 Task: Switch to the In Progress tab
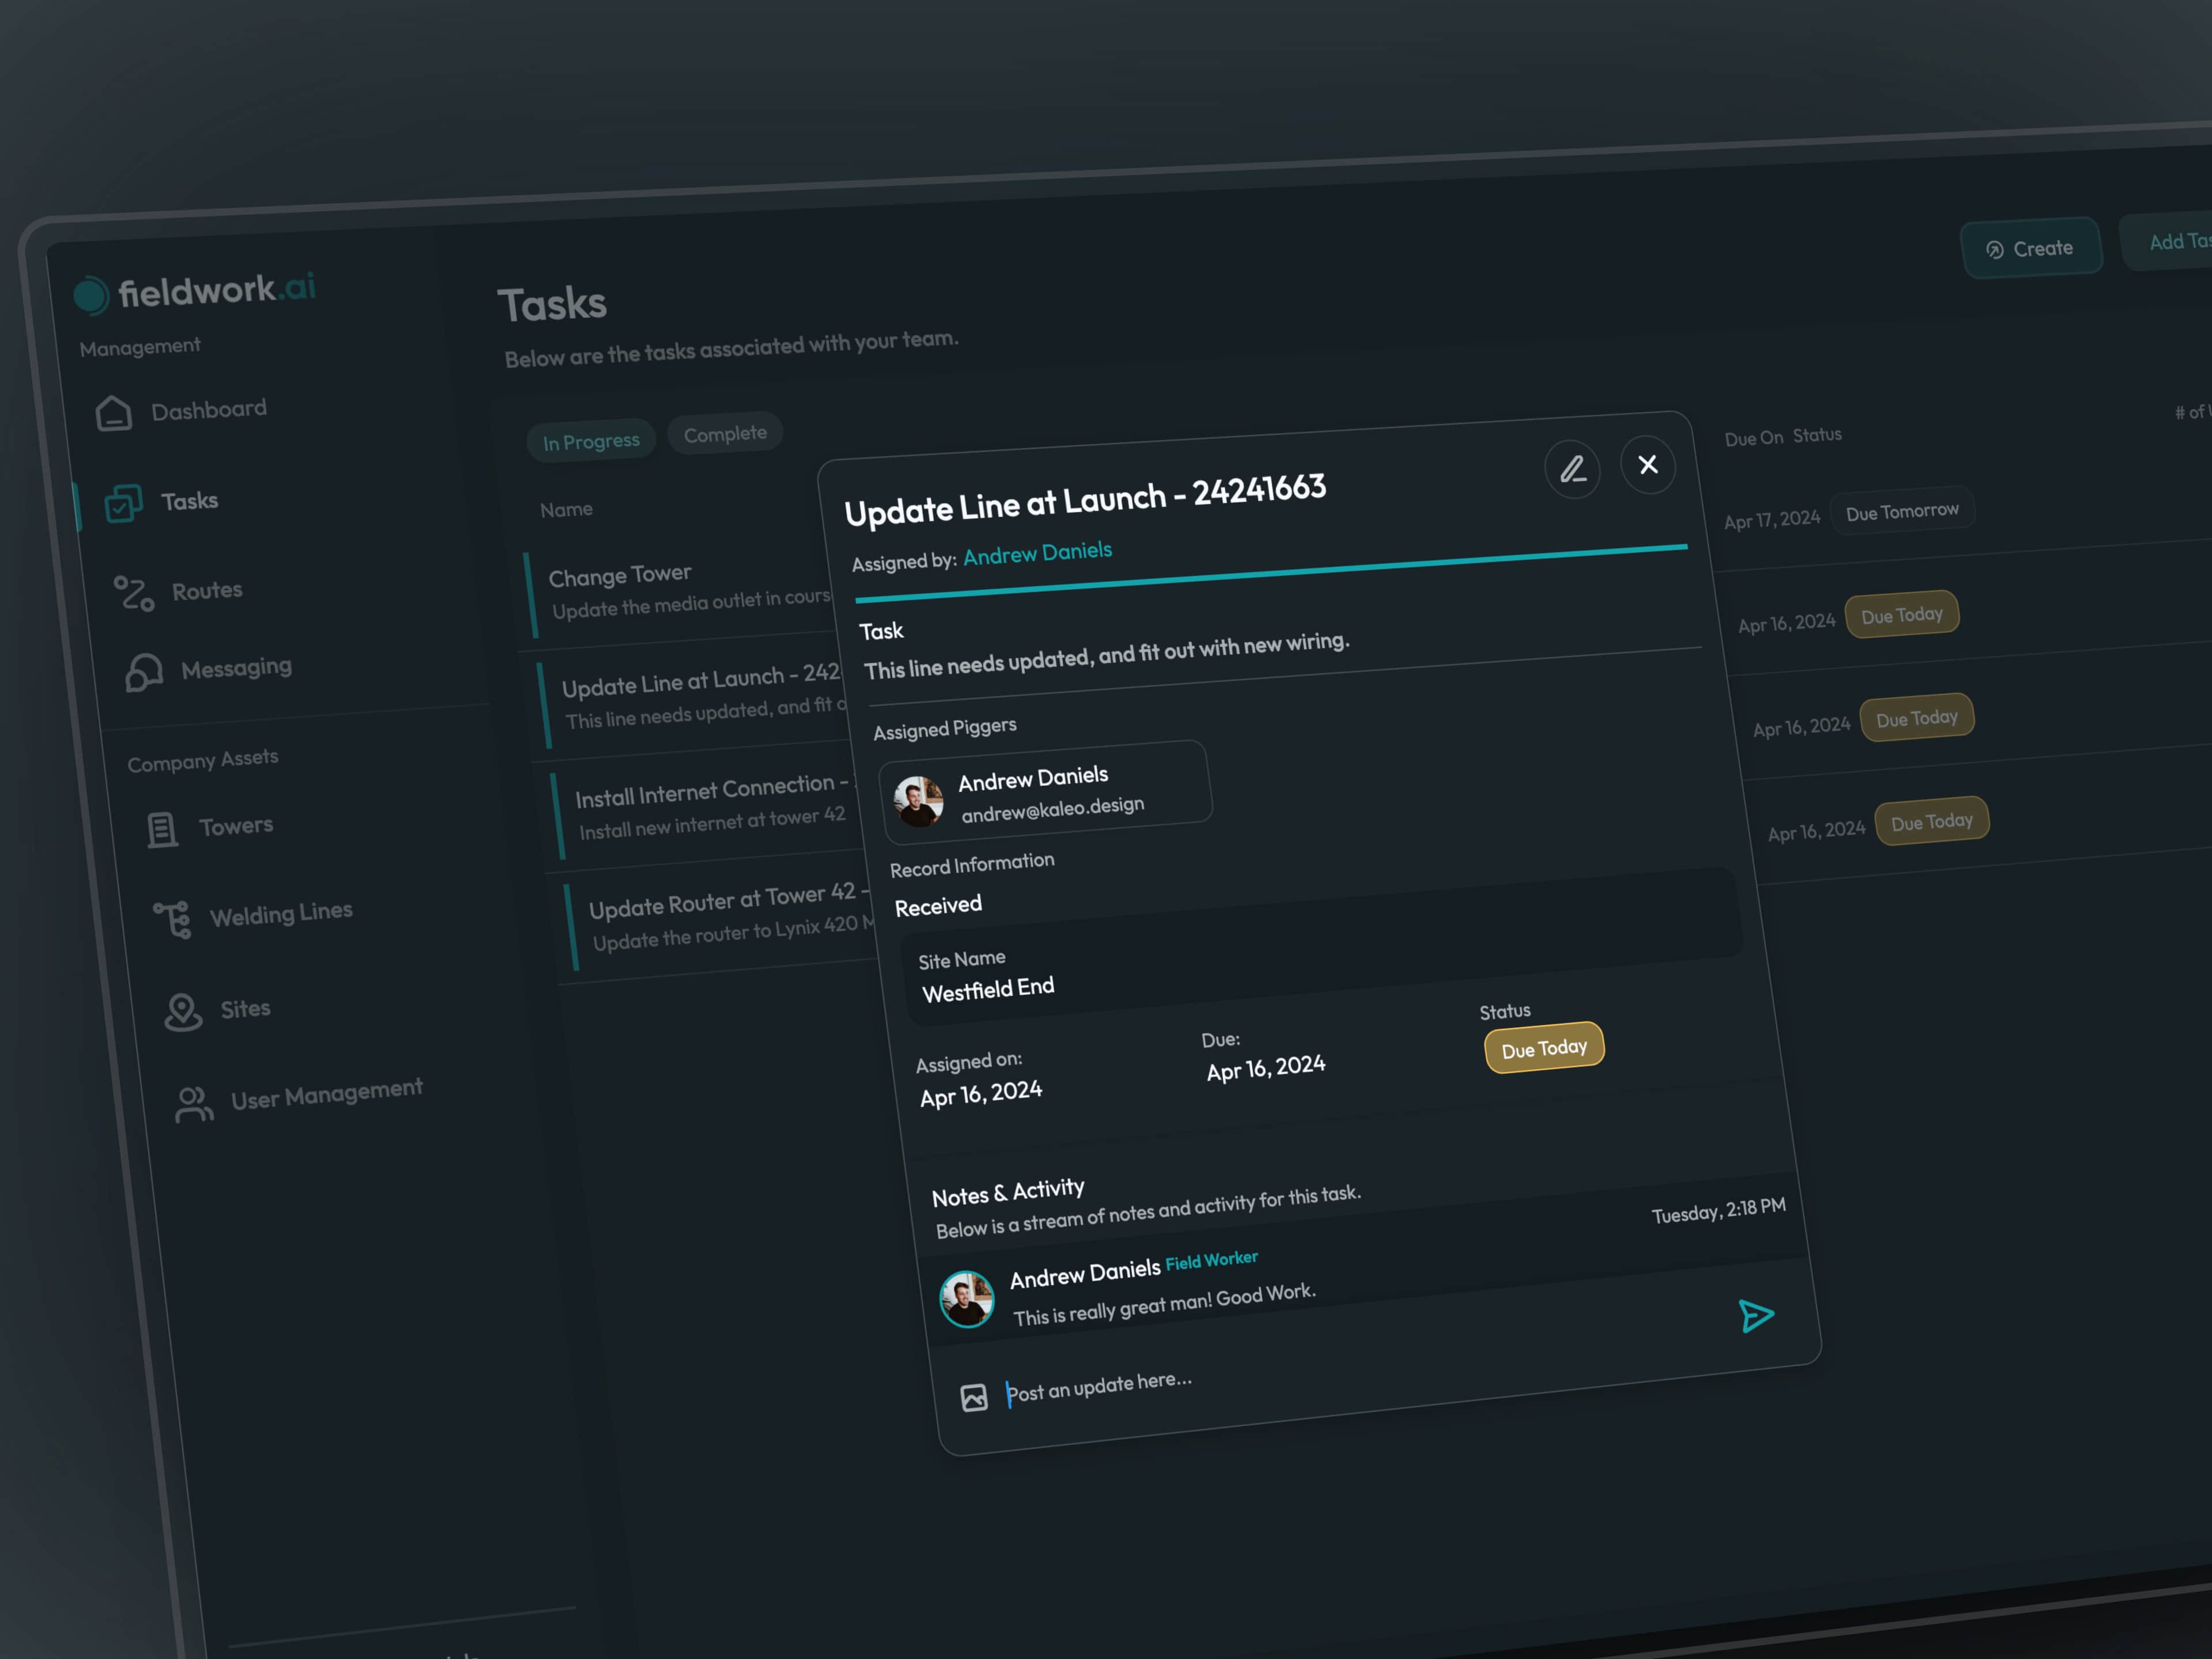pos(591,441)
